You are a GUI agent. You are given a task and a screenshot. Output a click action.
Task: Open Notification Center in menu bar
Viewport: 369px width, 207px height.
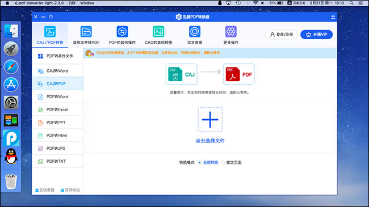click(x=360, y=3)
